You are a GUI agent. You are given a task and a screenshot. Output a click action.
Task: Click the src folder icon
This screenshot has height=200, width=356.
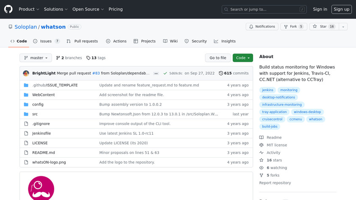tap(26, 114)
